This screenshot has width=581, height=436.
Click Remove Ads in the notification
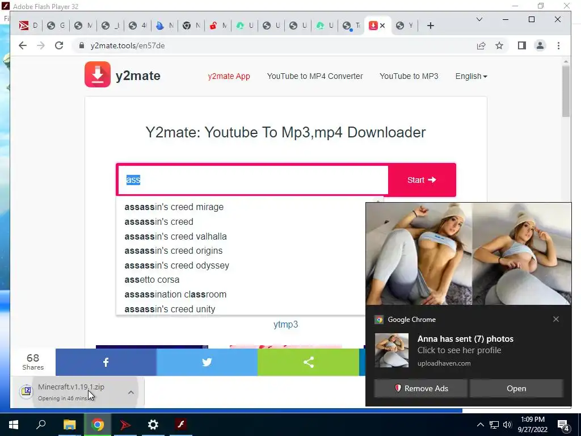(420, 388)
